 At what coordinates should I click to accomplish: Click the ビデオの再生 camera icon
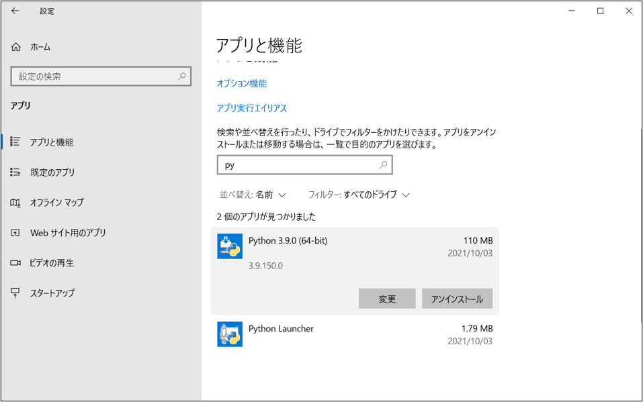[15, 262]
